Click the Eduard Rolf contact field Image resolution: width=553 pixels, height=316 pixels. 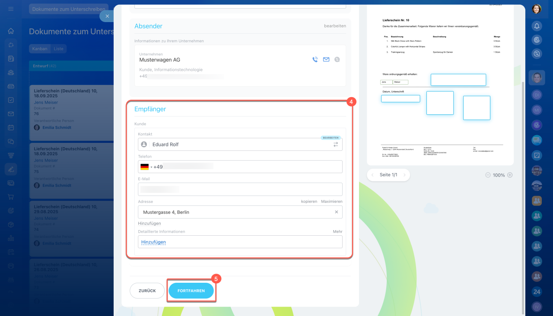point(240,144)
